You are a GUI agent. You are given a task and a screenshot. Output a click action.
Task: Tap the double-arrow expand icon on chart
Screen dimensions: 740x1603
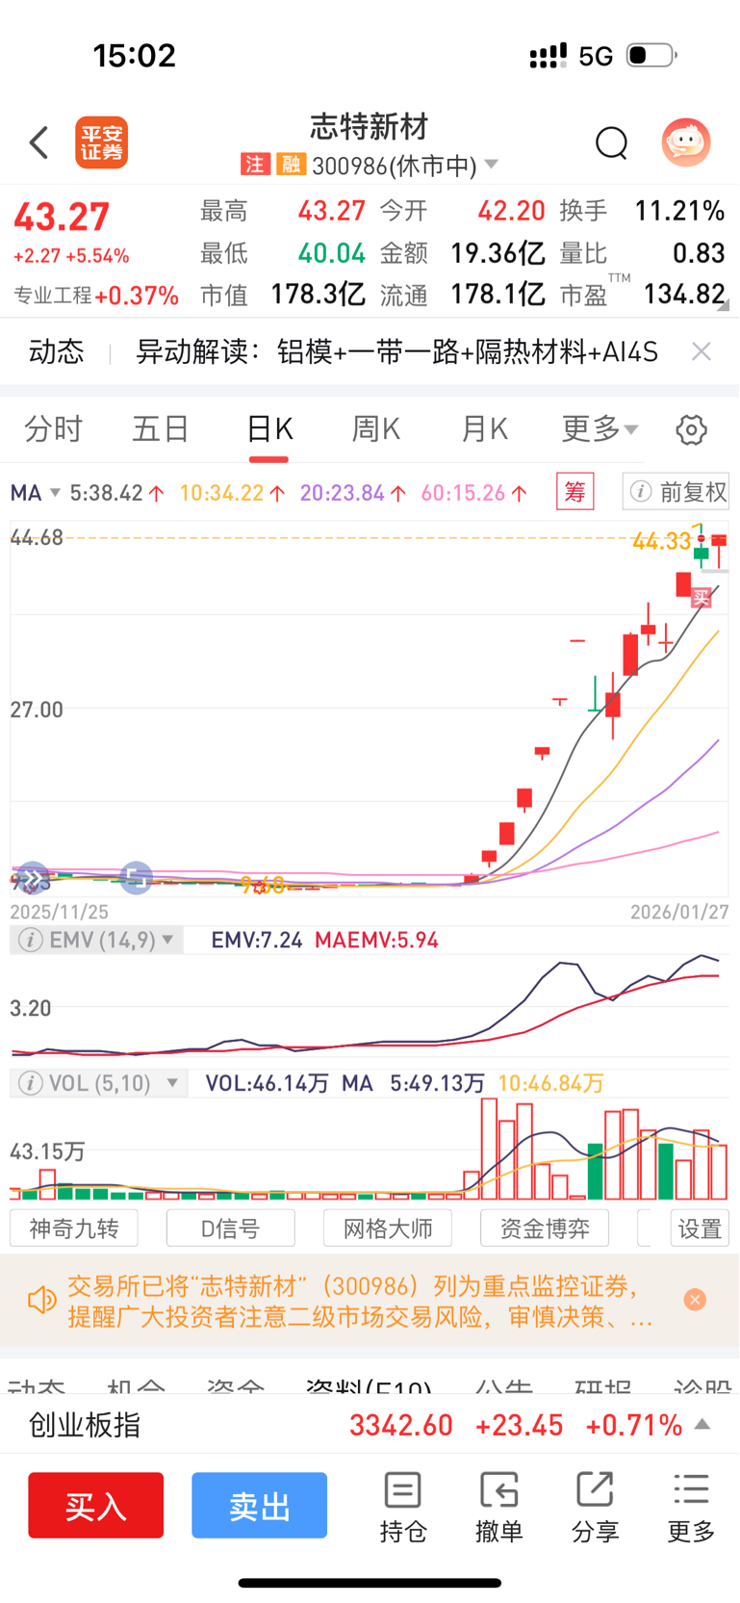pos(33,878)
